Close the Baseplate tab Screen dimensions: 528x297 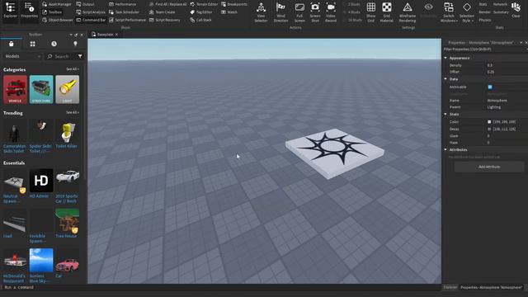116,35
